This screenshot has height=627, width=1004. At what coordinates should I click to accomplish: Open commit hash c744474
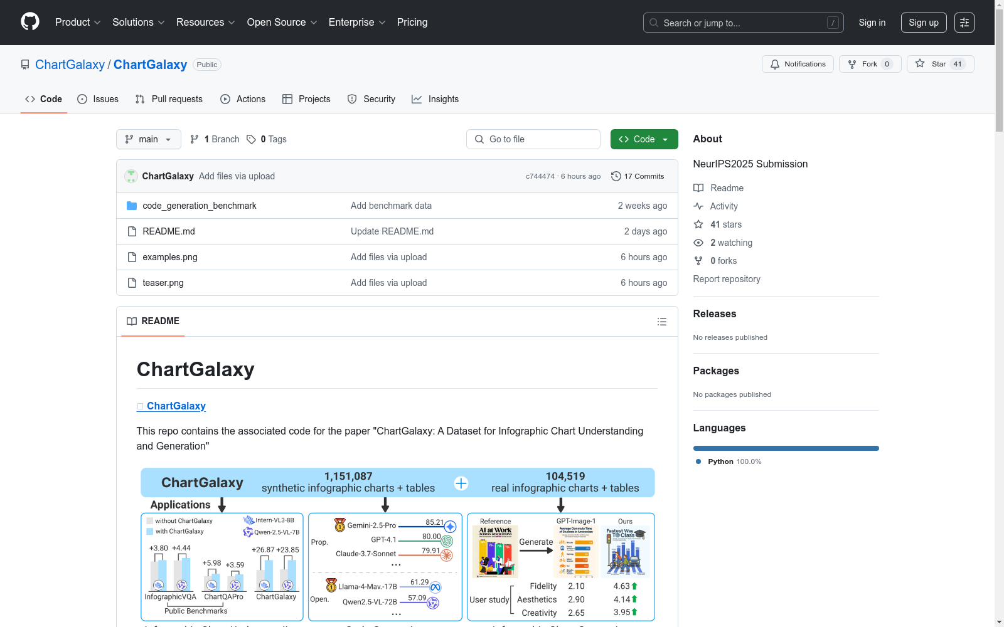pyautogui.click(x=540, y=176)
